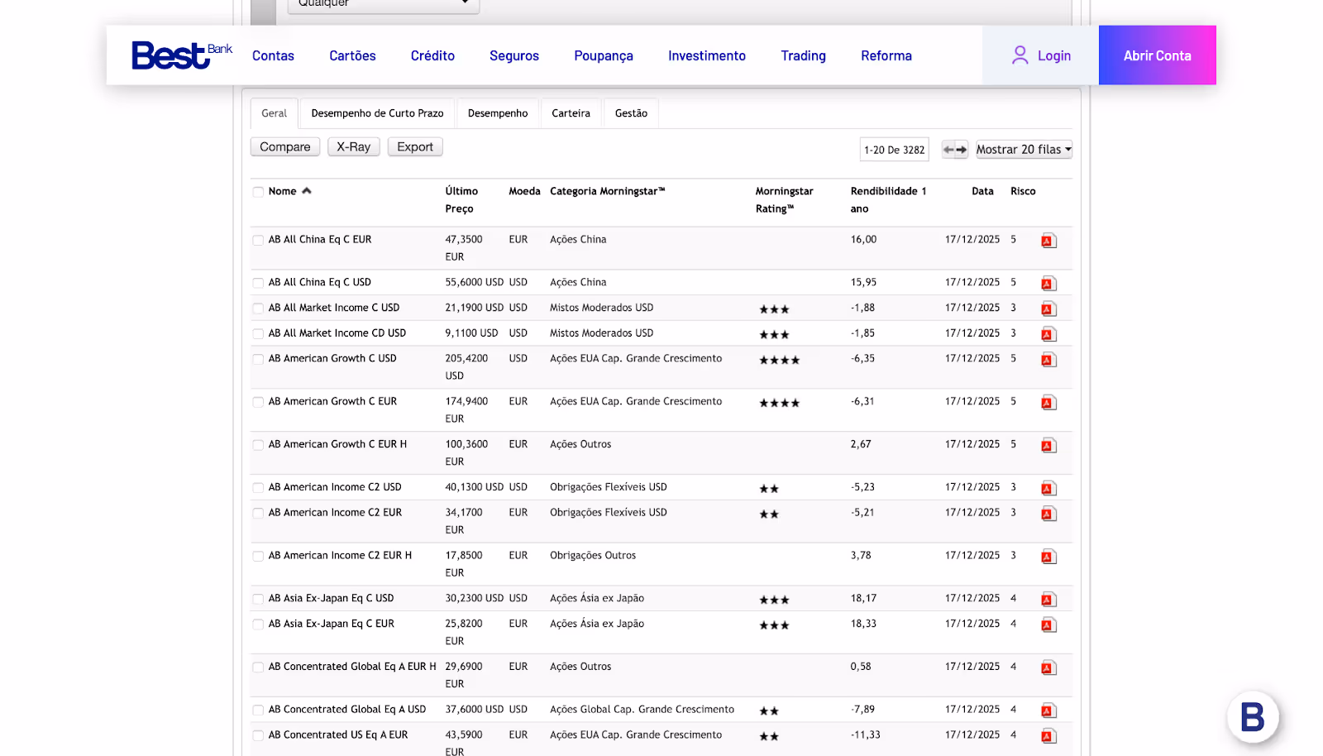Image resolution: width=1323 pixels, height=756 pixels.
Task: Click the X-Ray button
Action: 354,146
